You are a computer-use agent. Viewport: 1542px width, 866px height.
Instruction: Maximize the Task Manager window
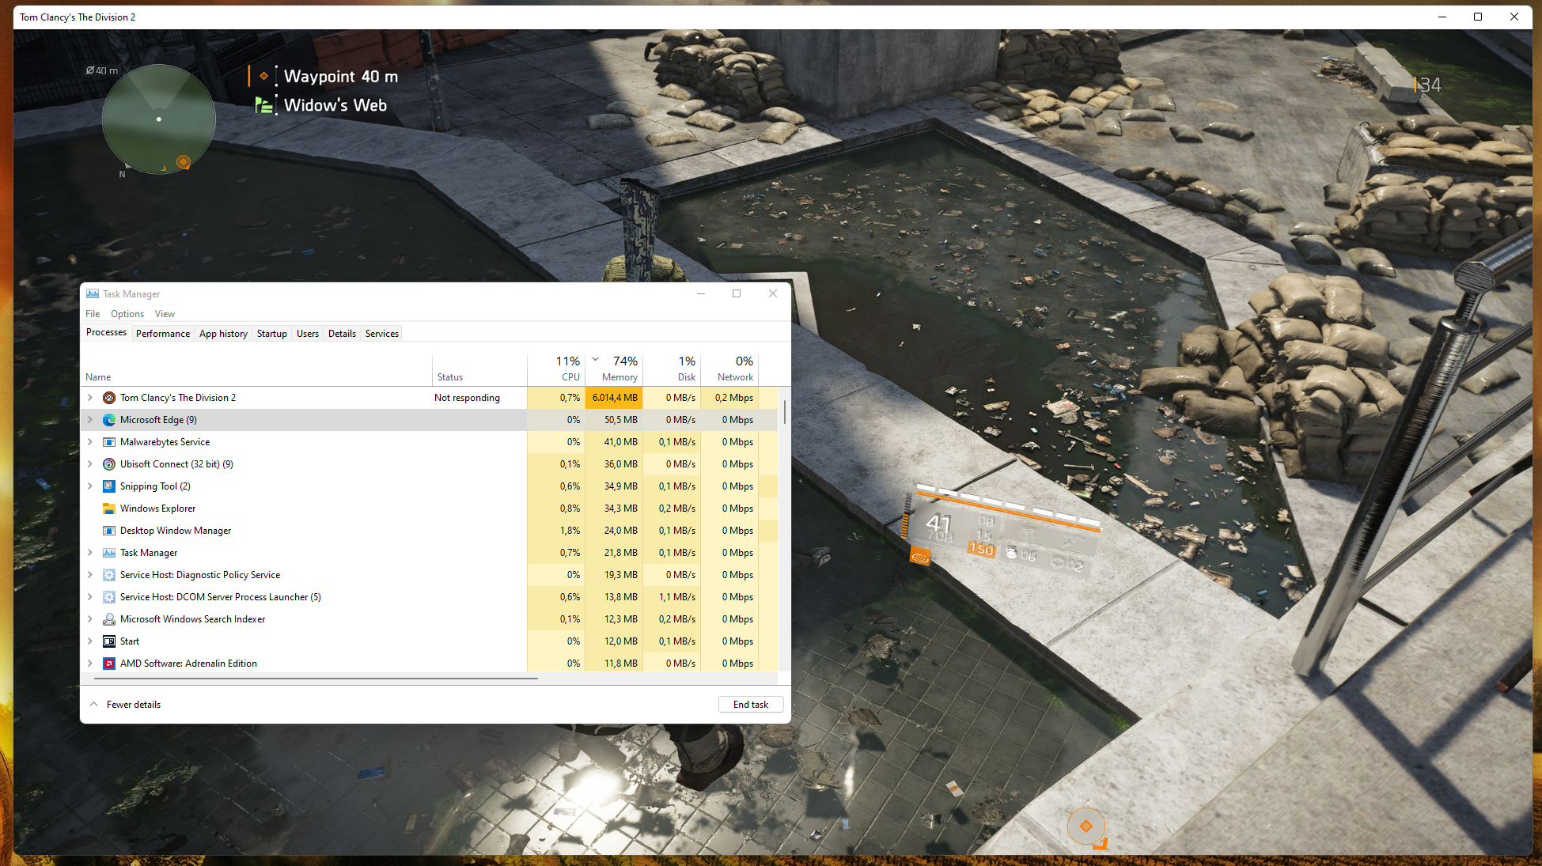pyautogui.click(x=737, y=293)
